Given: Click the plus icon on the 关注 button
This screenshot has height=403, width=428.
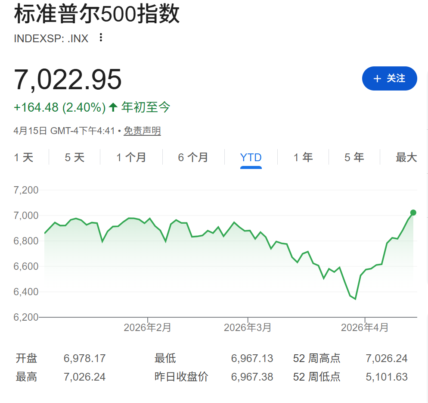Looking at the screenshot, I should point(378,78).
